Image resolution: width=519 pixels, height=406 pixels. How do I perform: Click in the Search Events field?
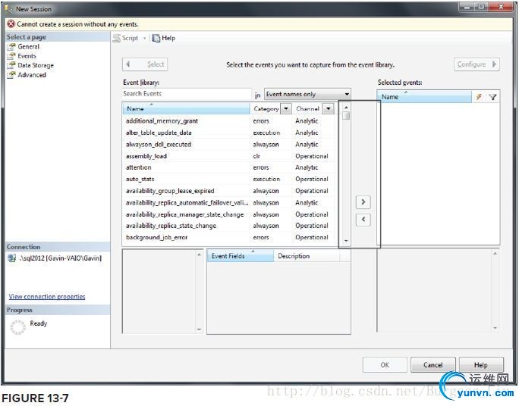187,94
